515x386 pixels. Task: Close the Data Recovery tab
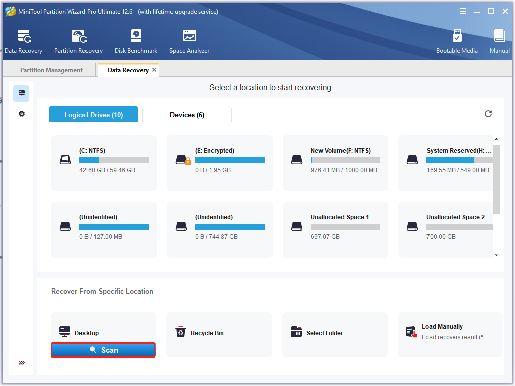pos(154,70)
